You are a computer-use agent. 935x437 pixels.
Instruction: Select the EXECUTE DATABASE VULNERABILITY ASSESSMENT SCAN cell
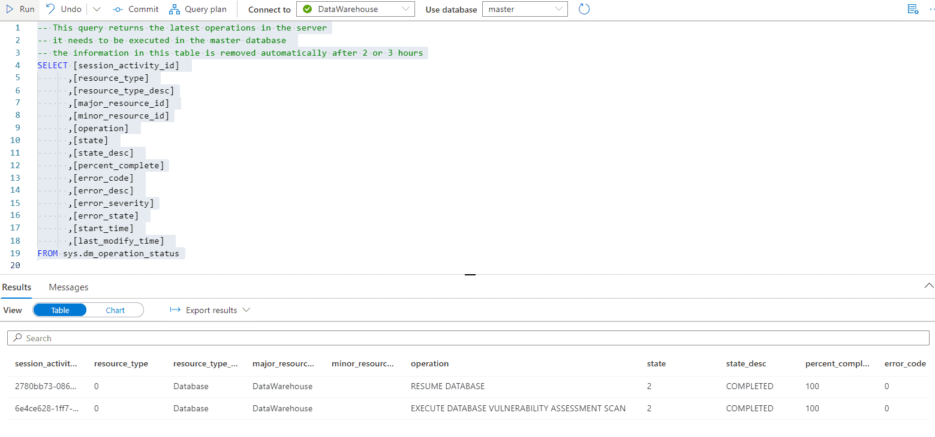518,408
